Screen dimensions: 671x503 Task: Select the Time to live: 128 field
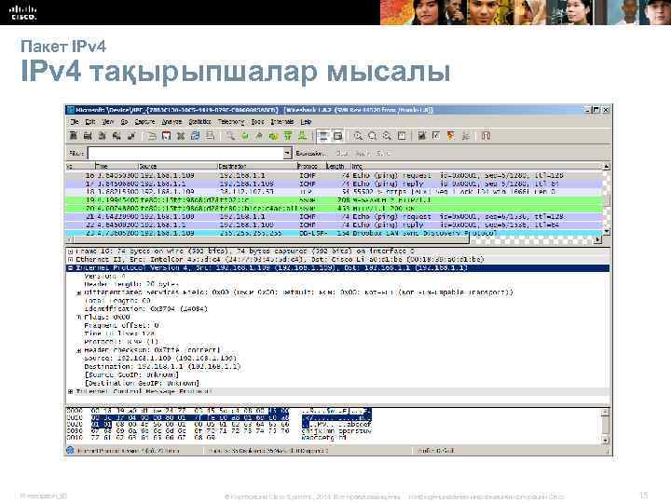tap(120, 333)
